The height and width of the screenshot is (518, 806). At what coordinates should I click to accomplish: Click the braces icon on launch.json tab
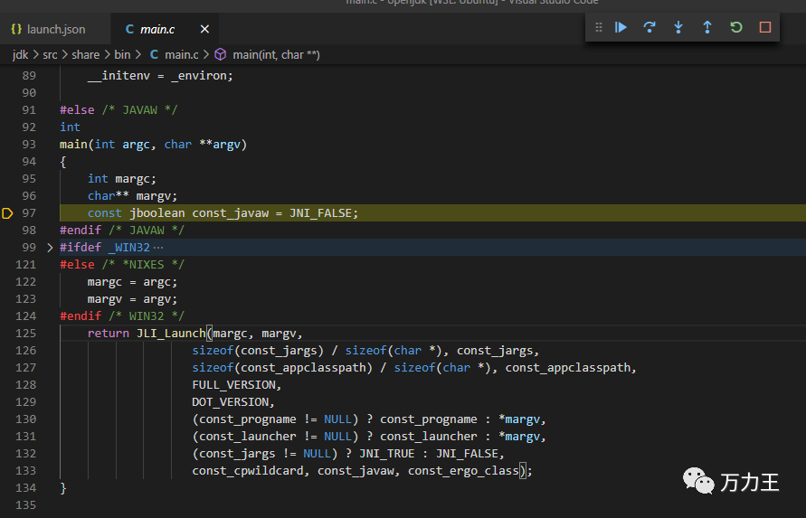tap(16, 29)
